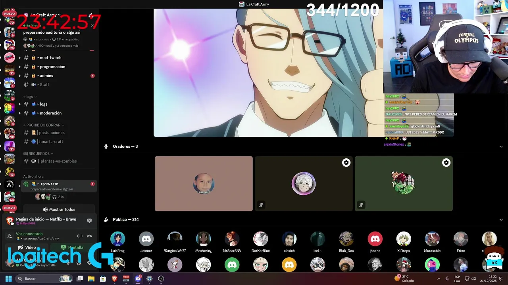508x285 pixels.
Task: Open File Explorer from taskbar
Action: (91, 279)
